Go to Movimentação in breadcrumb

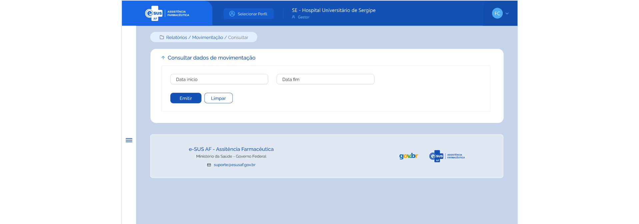[208, 38]
